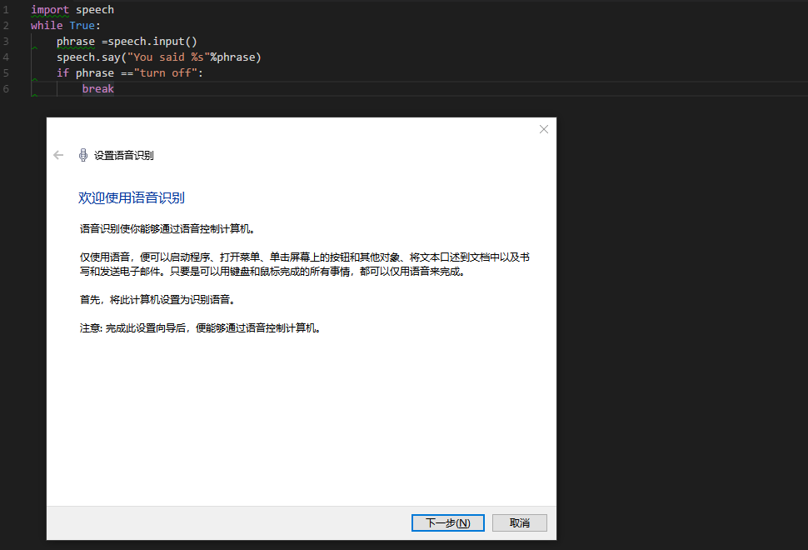This screenshot has height=550, width=808.
Task: Click the heading 欢迎使用语音识别
Action: (x=132, y=198)
